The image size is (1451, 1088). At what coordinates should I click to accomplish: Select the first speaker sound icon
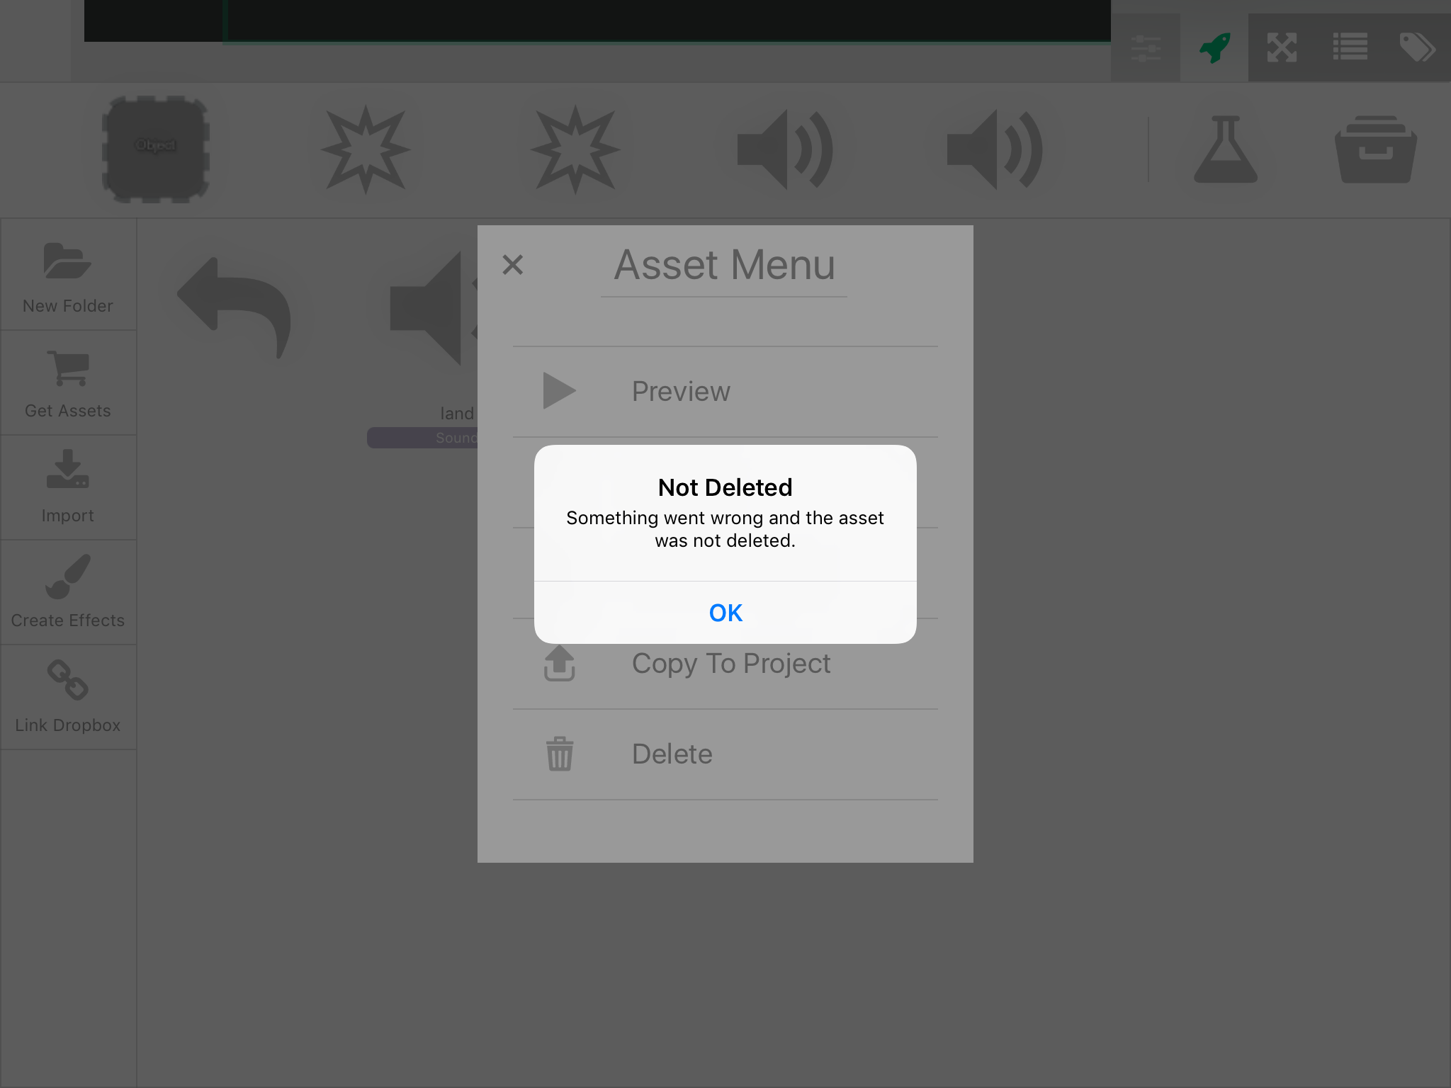click(785, 149)
